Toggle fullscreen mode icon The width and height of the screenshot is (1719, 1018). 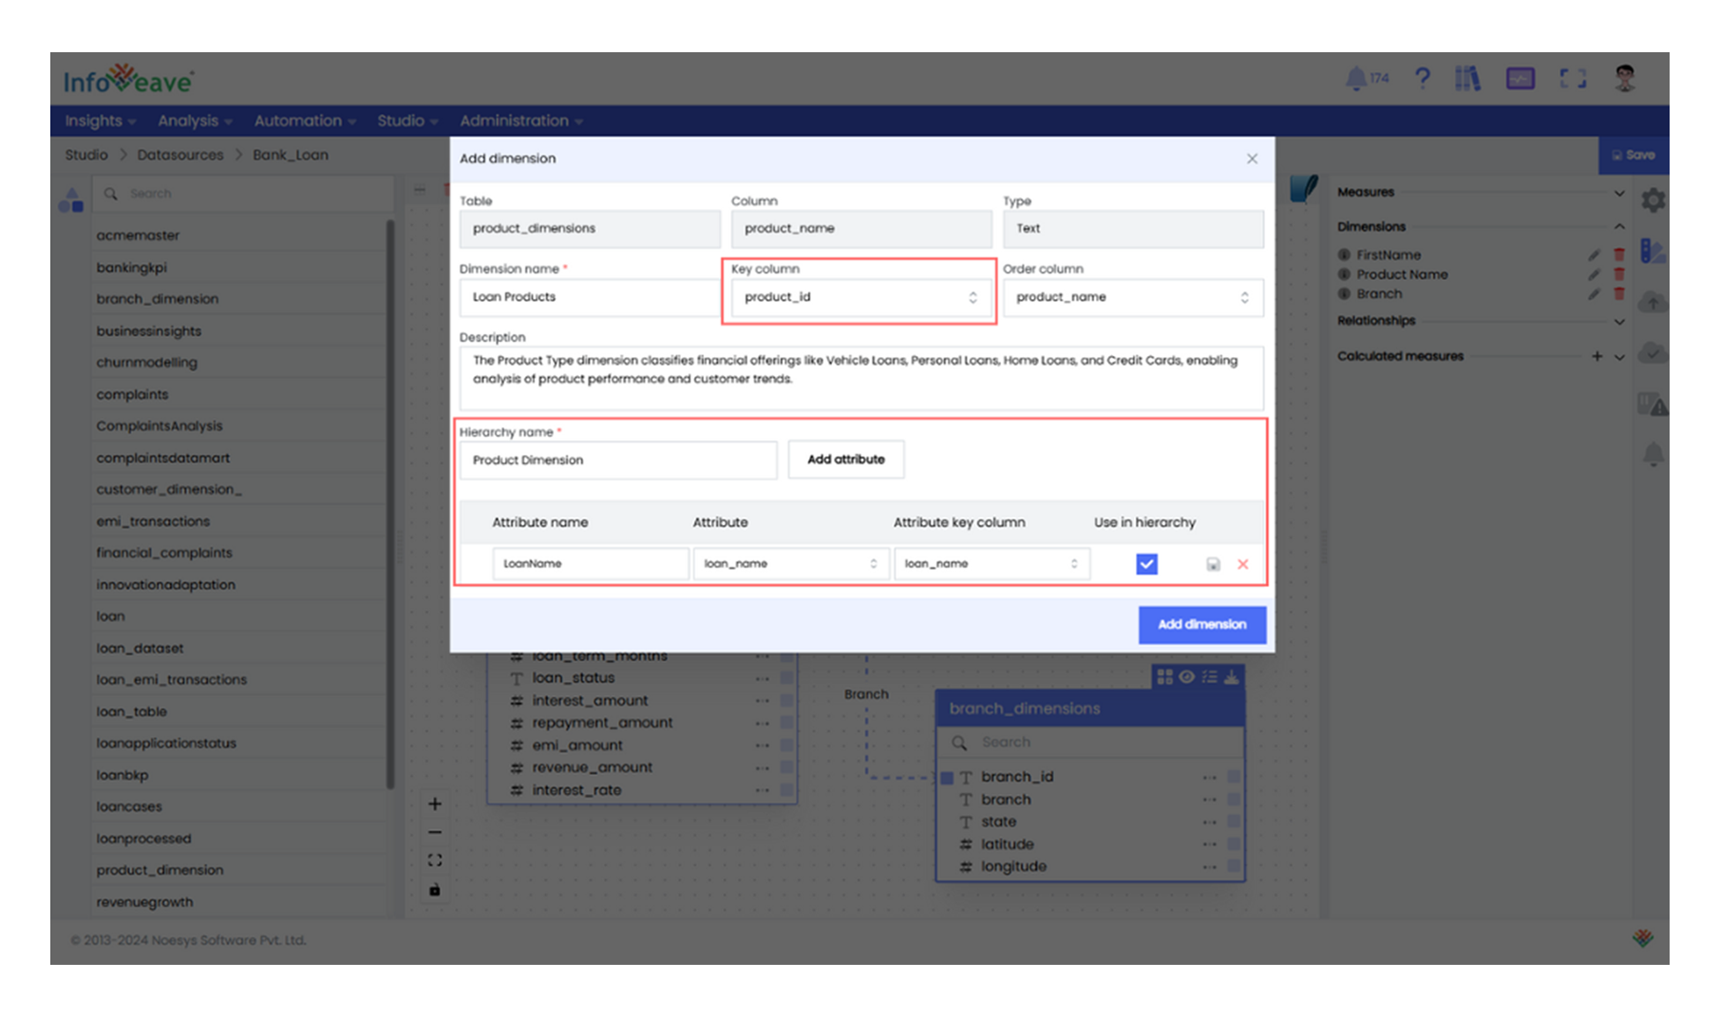[x=1573, y=79]
